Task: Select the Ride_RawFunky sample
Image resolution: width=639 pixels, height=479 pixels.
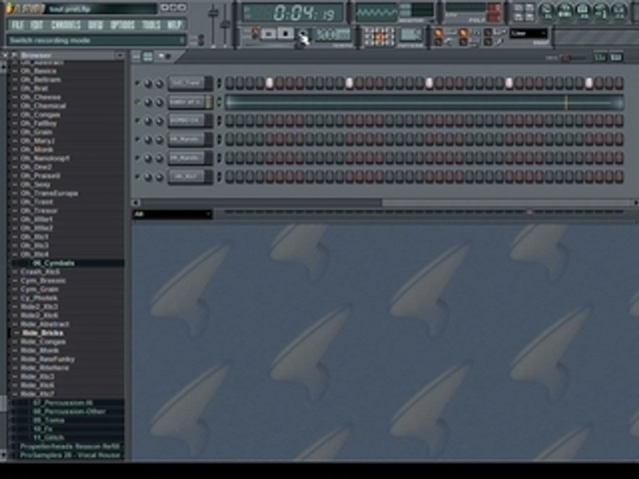Action: pos(47,359)
